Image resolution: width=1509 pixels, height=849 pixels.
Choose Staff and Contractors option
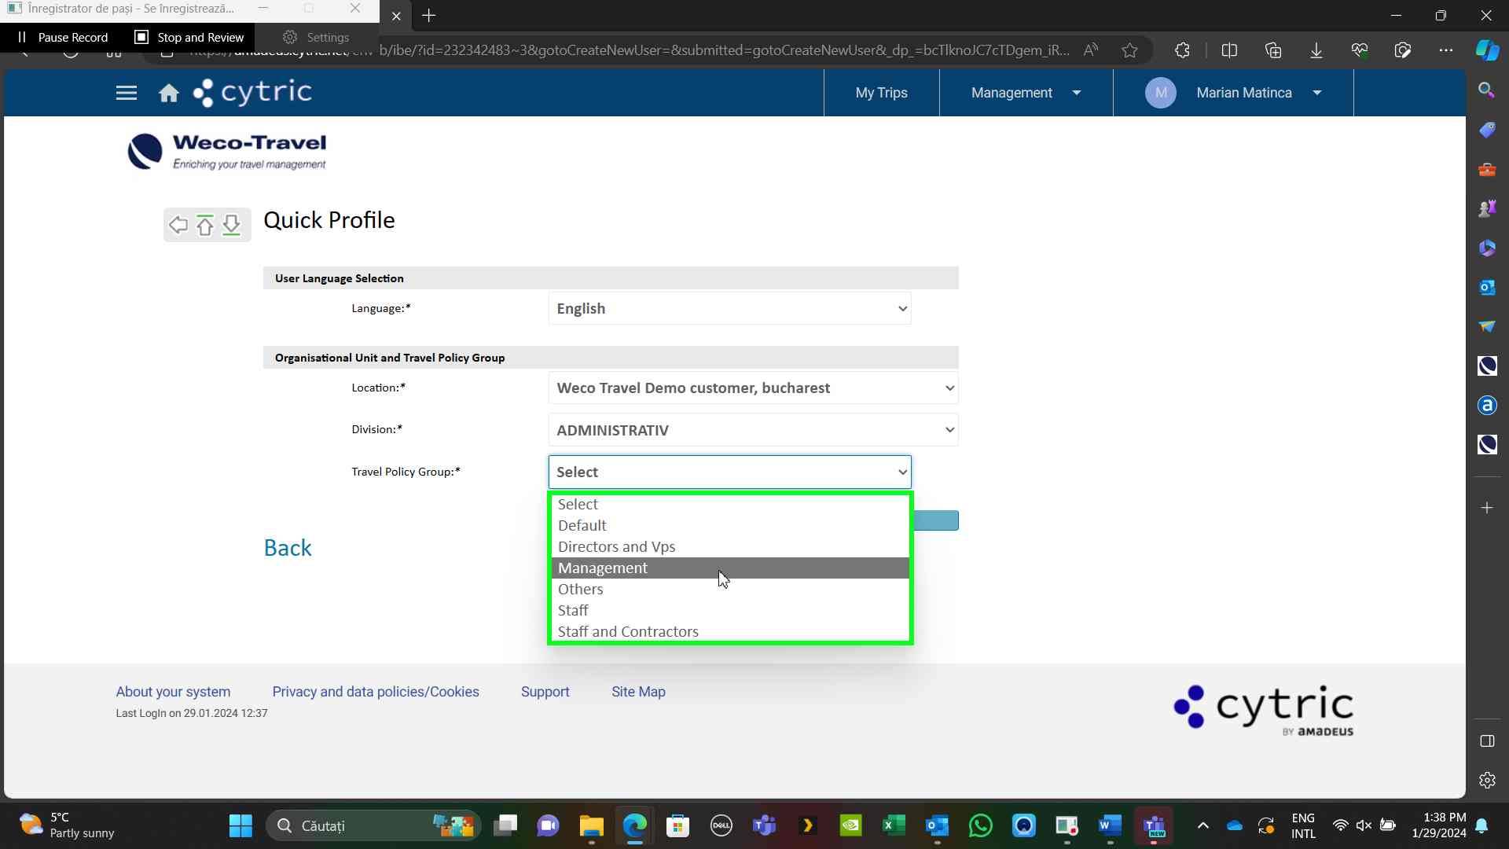[x=730, y=631]
